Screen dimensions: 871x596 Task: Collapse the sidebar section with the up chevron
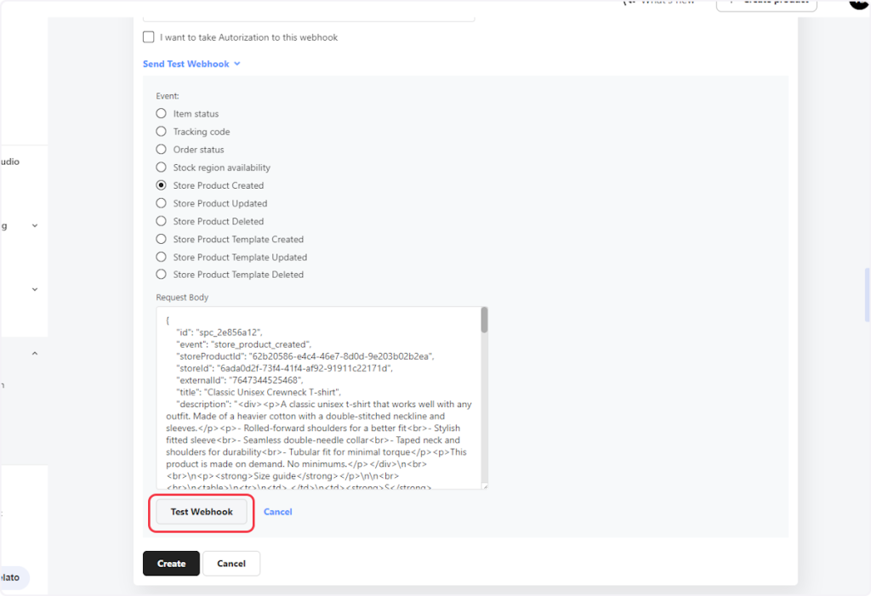coord(35,353)
